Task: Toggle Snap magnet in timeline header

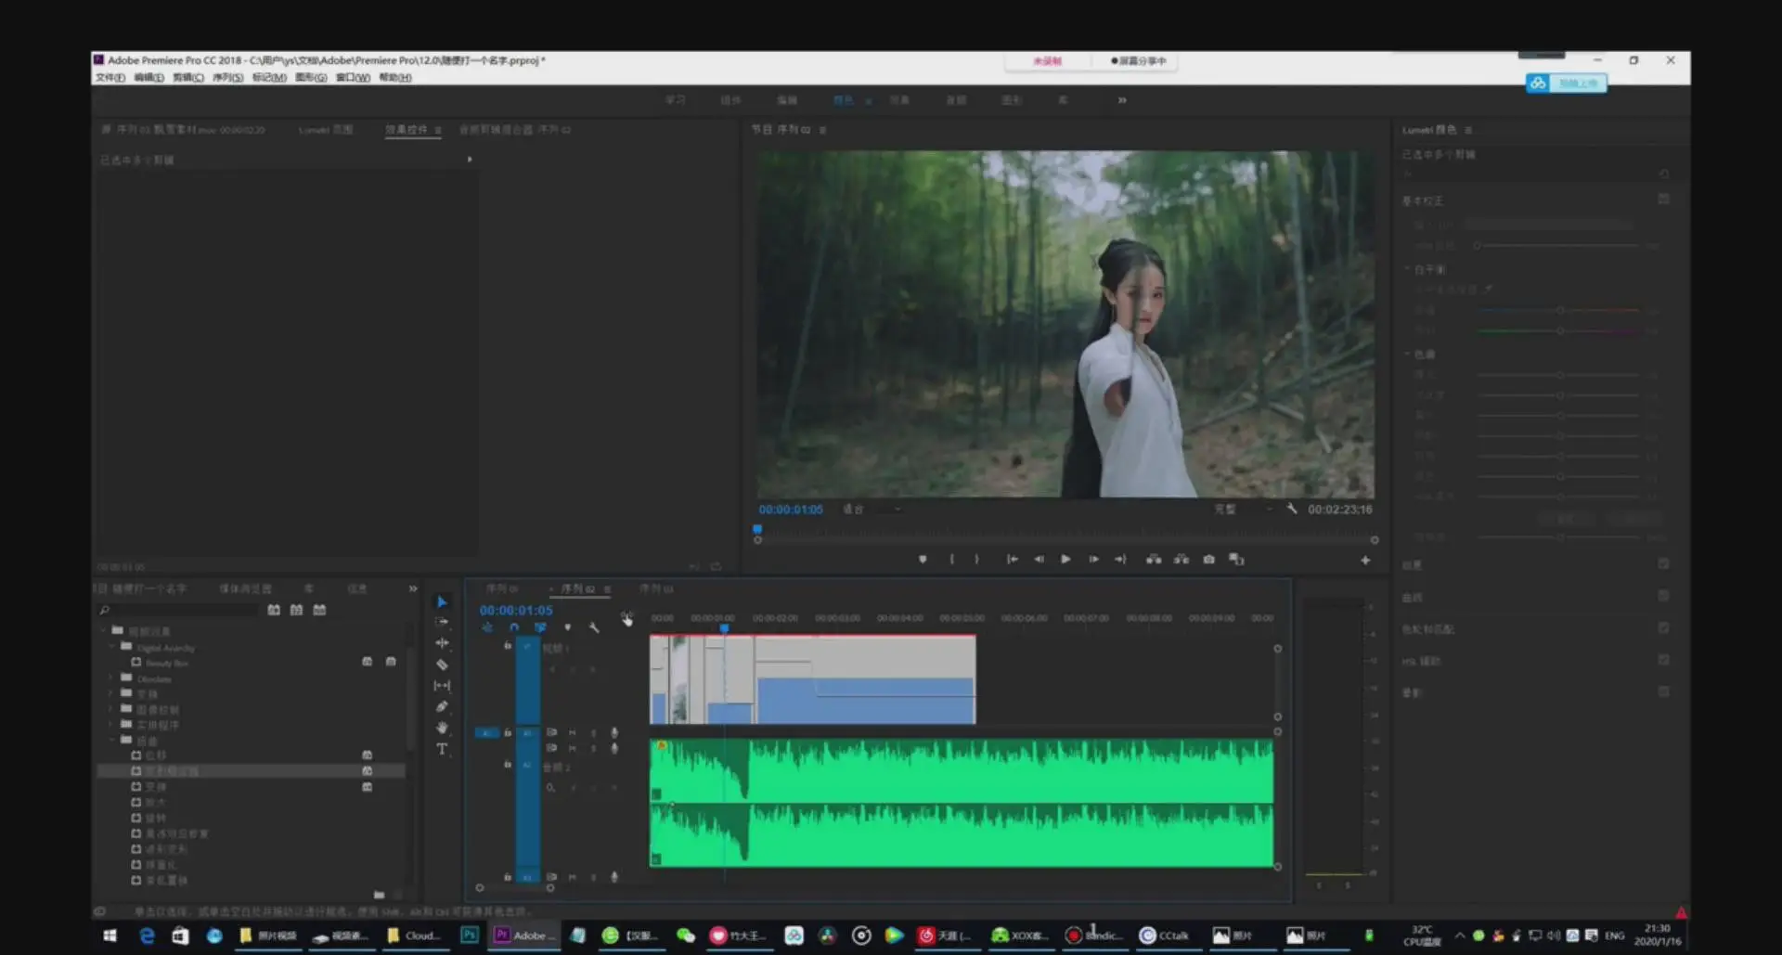Action: tap(514, 628)
